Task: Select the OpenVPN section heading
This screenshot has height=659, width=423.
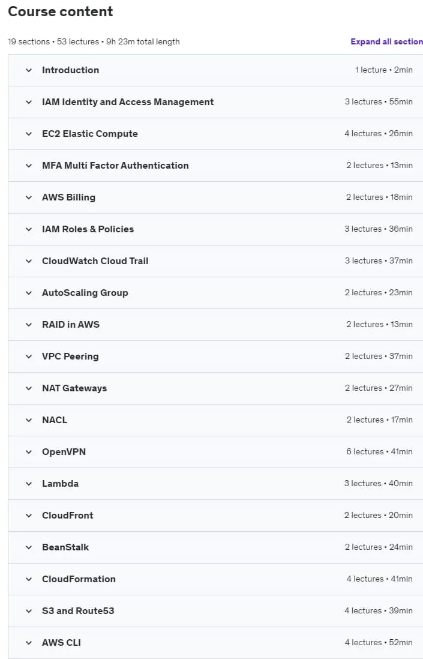Action: 64,452
